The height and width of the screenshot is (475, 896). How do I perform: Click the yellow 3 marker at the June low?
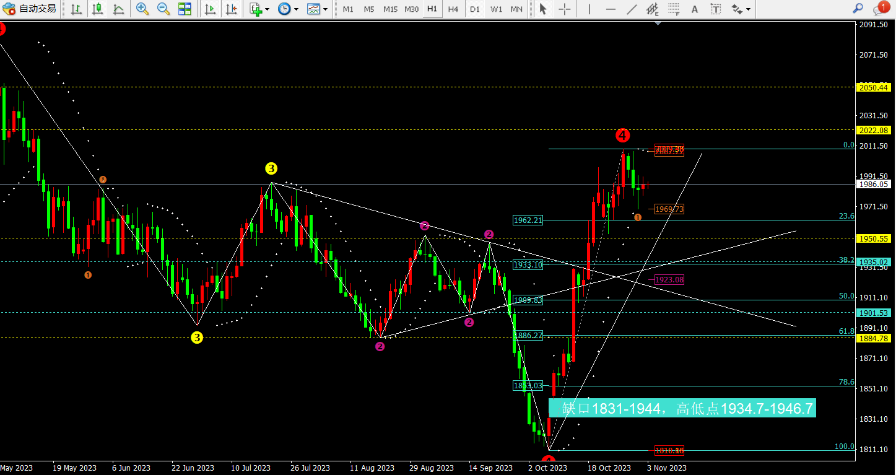(x=196, y=338)
